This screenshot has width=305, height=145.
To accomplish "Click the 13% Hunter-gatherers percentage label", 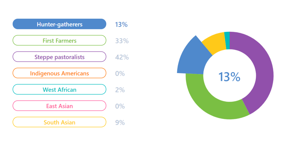I will coord(121,24).
